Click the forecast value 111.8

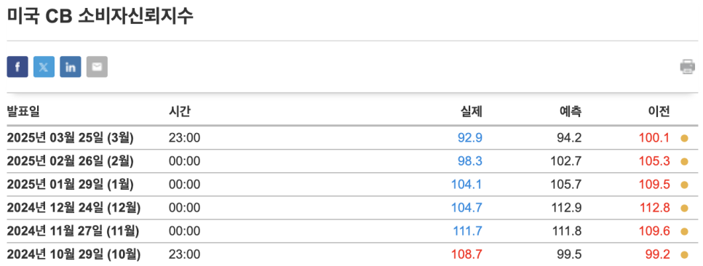point(567,232)
